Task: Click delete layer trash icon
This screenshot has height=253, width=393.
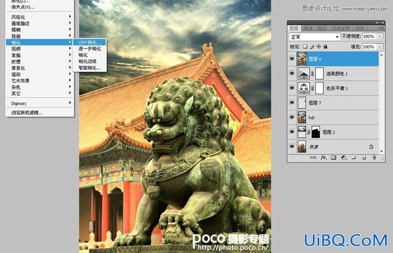Action: (374, 158)
